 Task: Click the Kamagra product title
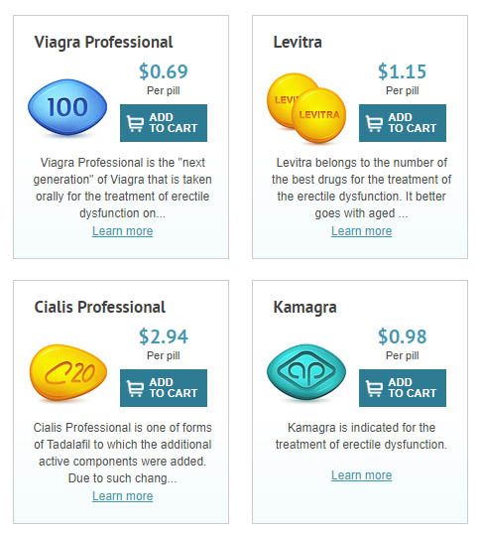pos(305,308)
